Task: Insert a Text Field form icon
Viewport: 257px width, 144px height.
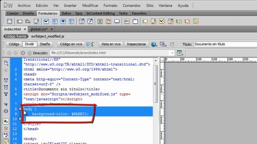Action: tap(20, 21)
